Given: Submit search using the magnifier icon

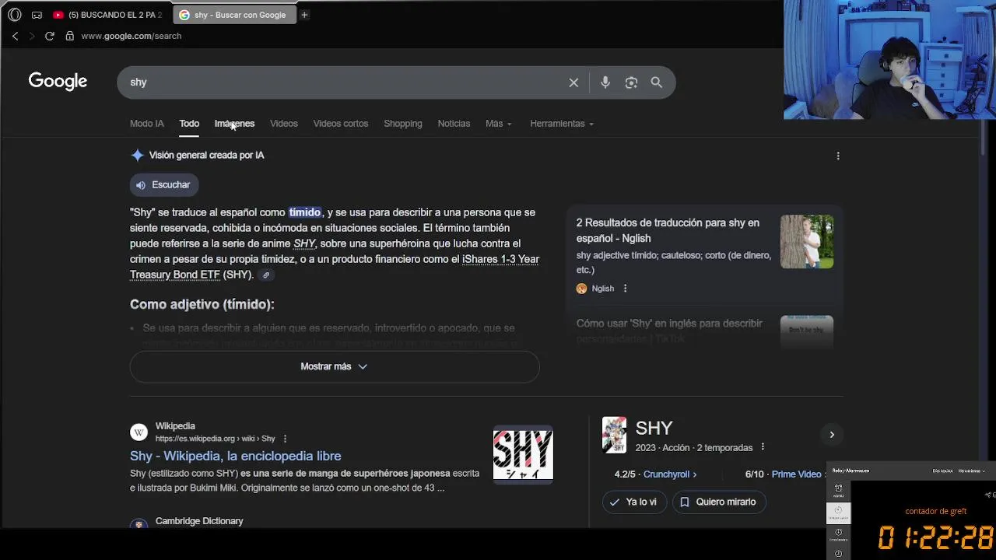Looking at the screenshot, I should (x=657, y=82).
